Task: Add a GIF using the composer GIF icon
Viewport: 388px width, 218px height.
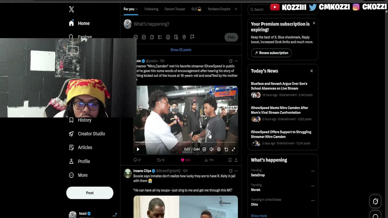Action: 144,37
